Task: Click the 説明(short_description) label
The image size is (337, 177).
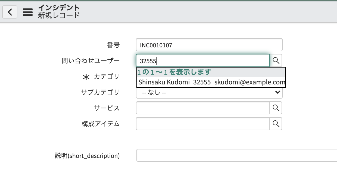Action: click(x=87, y=156)
